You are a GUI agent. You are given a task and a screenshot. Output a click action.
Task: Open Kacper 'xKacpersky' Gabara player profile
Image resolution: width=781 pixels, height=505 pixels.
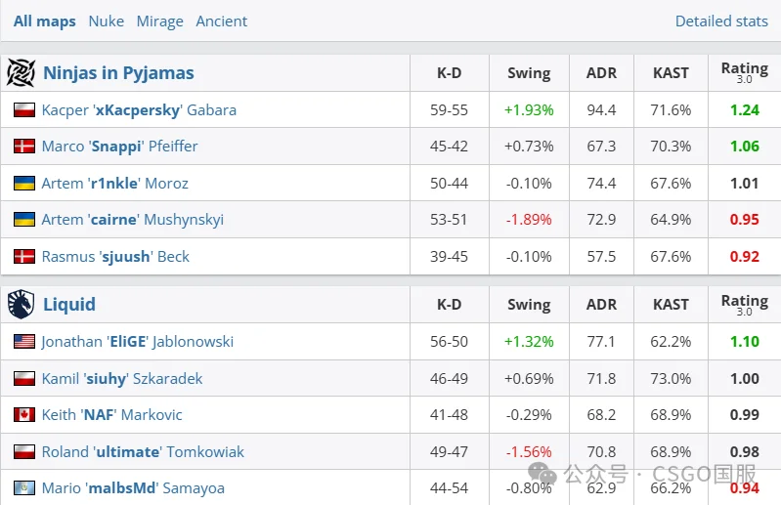pyautogui.click(x=139, y=110)
